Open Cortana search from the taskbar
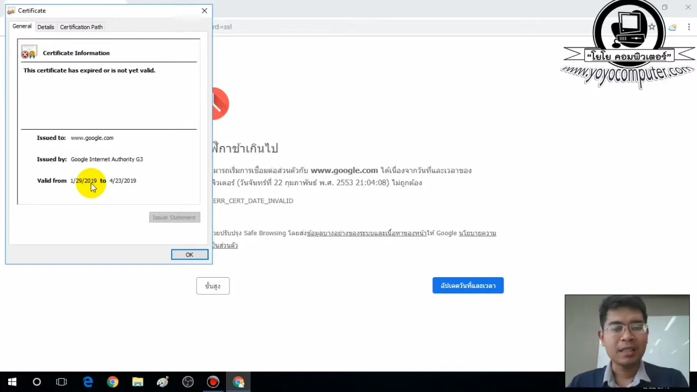Image resolution: width=697 pixels, height=392 pixels. (x=36, y=382)
